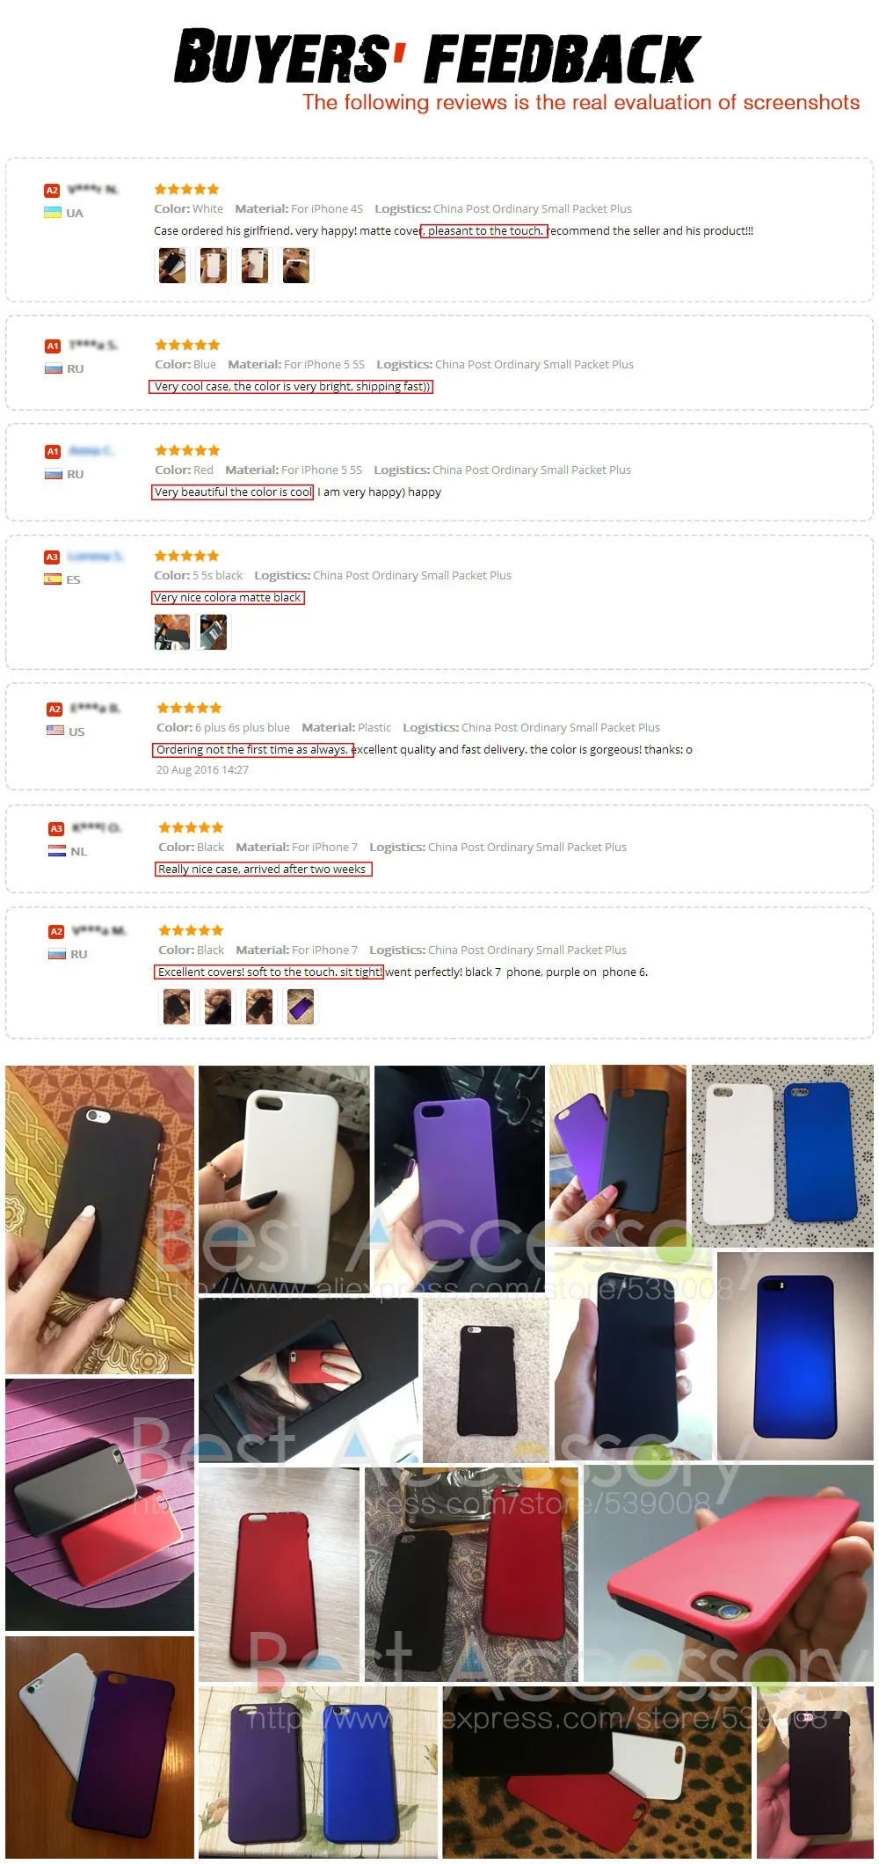Click the US flag icon in the fifth review
This screenshot has width=879, height=1864.
tap(55, 732)
